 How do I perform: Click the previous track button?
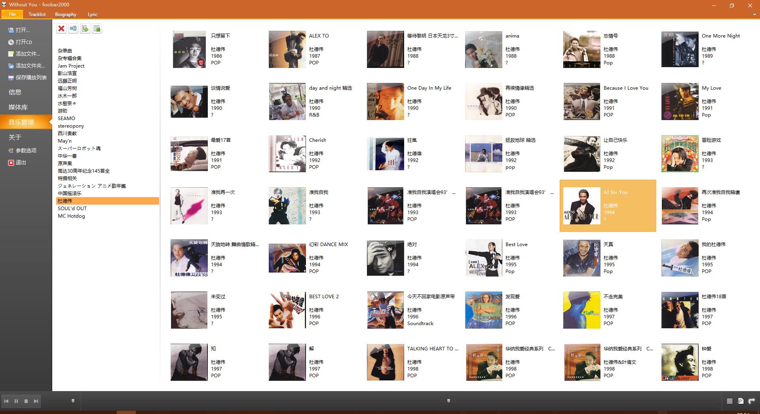pyautogui.click(x=6, y=401)
